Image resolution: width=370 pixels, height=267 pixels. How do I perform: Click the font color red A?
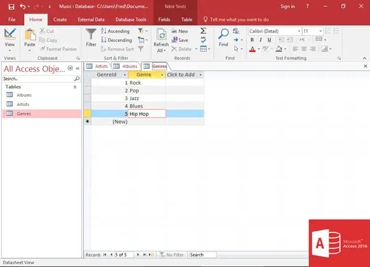pos(252,49)
